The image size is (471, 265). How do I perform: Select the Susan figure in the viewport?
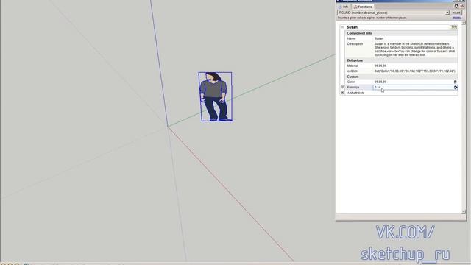pos(215,96)
